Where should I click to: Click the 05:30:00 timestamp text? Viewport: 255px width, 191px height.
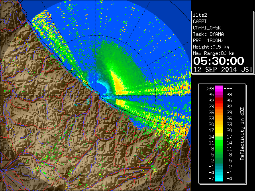(219, 61)
